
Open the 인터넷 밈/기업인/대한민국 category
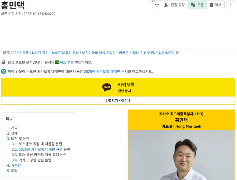pos(160,53)
